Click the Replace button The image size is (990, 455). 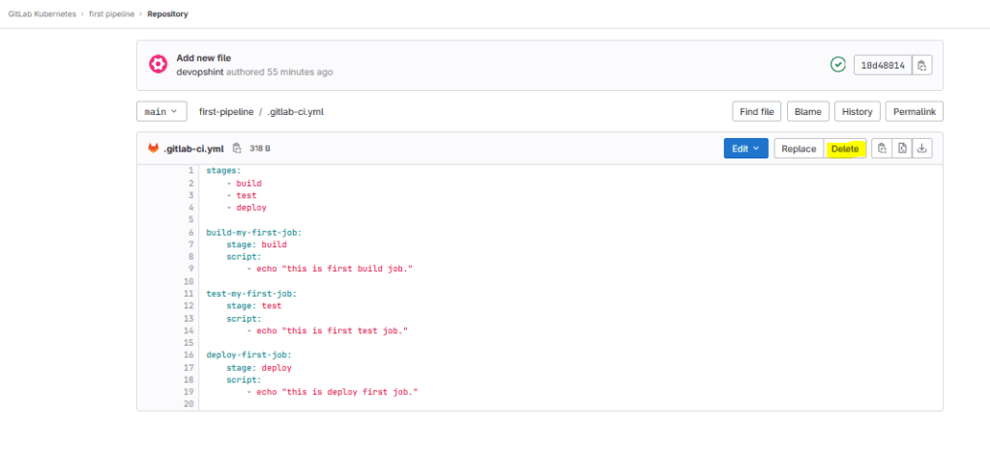point(799,149)
